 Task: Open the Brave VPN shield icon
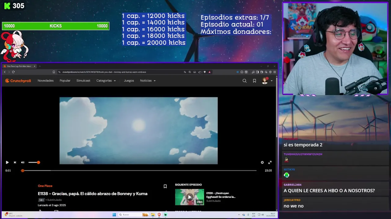click(270, 72)
